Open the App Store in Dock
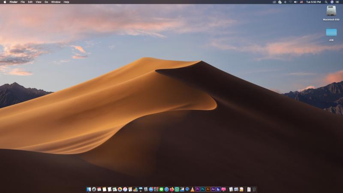The width and height of the screenshot is (343, 193). (151, 189)
